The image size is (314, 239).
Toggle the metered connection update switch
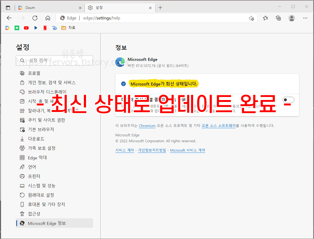point(288,100)
